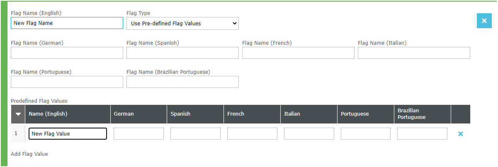
Task: Focus the Flag Name (English) field
Action: 67,23
